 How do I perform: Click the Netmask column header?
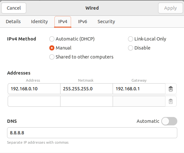coord(86,80)
